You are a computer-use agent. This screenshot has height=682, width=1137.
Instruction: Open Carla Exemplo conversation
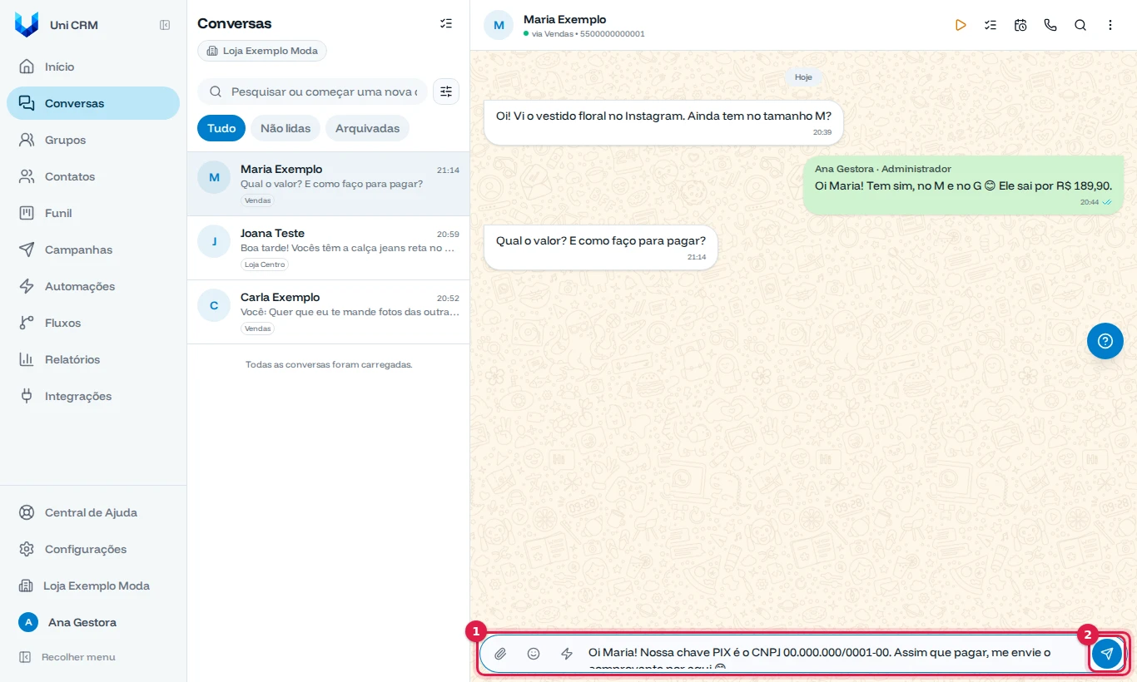tap(328, 312)
